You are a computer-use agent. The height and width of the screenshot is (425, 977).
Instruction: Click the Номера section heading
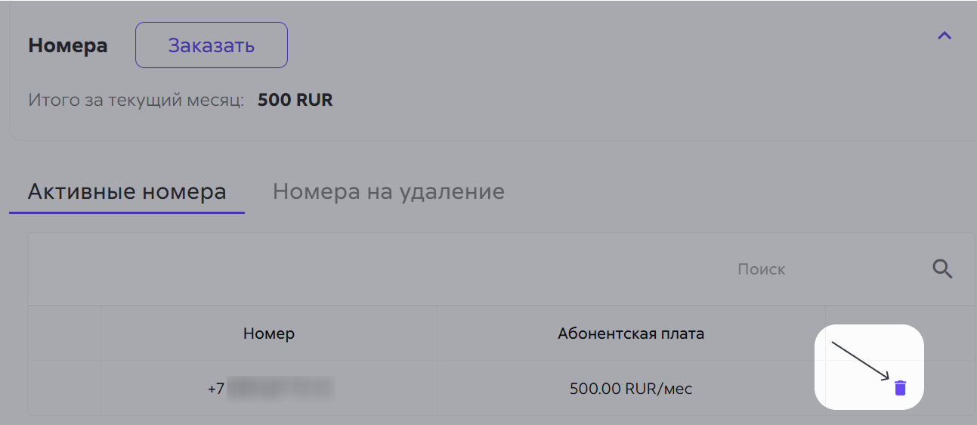pos(68,45)
